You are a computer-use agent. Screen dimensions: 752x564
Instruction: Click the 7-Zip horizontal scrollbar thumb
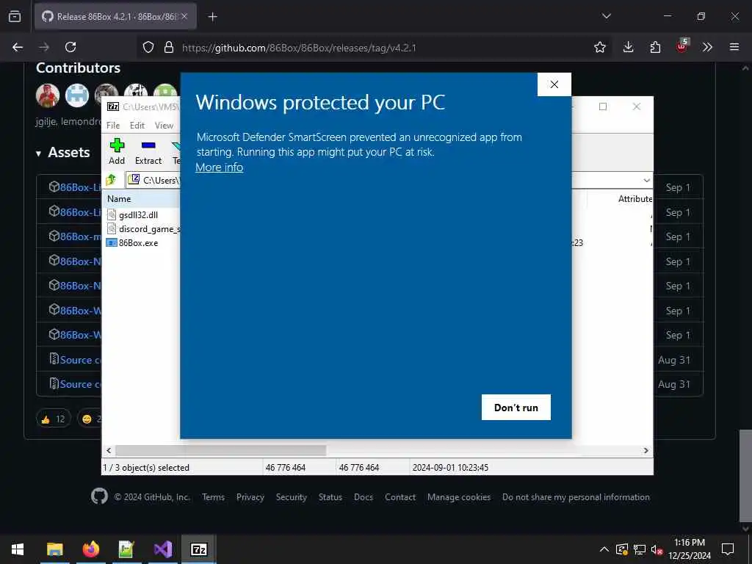(x=220, y=450)
